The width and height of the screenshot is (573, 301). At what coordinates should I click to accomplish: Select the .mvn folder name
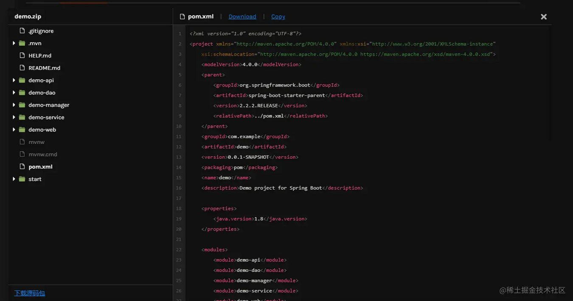click(35, 43)
